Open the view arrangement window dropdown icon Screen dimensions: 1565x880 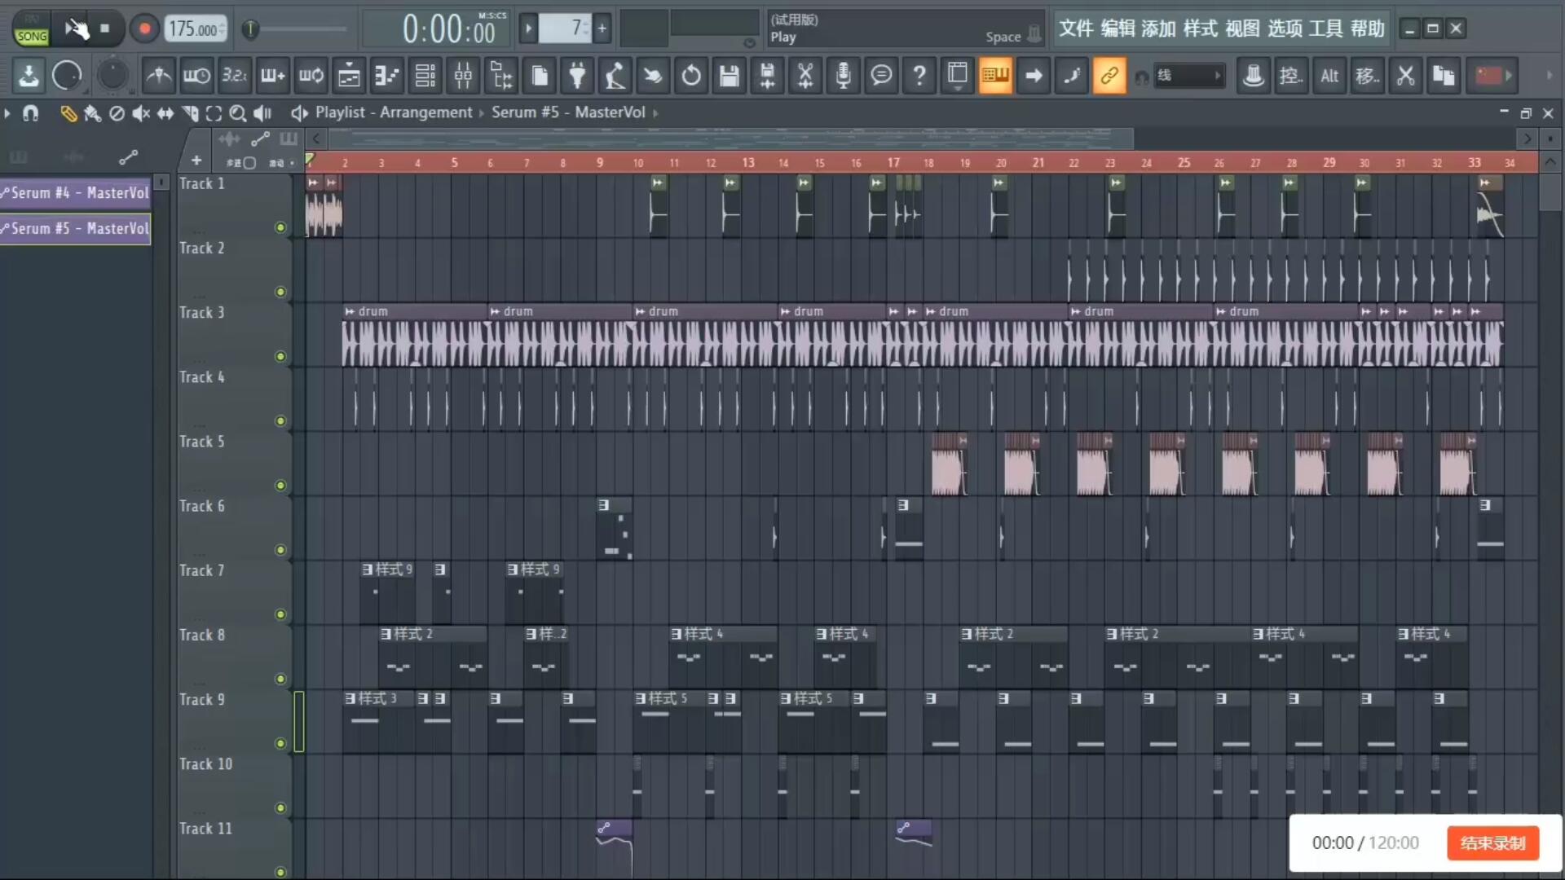958,76
